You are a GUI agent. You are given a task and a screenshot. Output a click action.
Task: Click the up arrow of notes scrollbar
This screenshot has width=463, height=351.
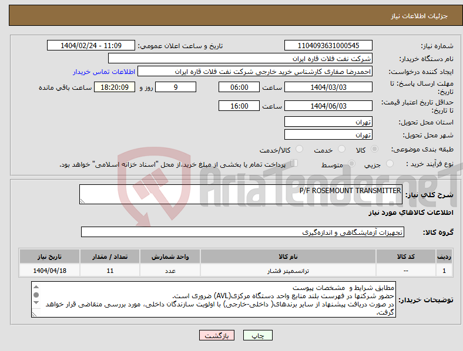click(x=36, y=287)
